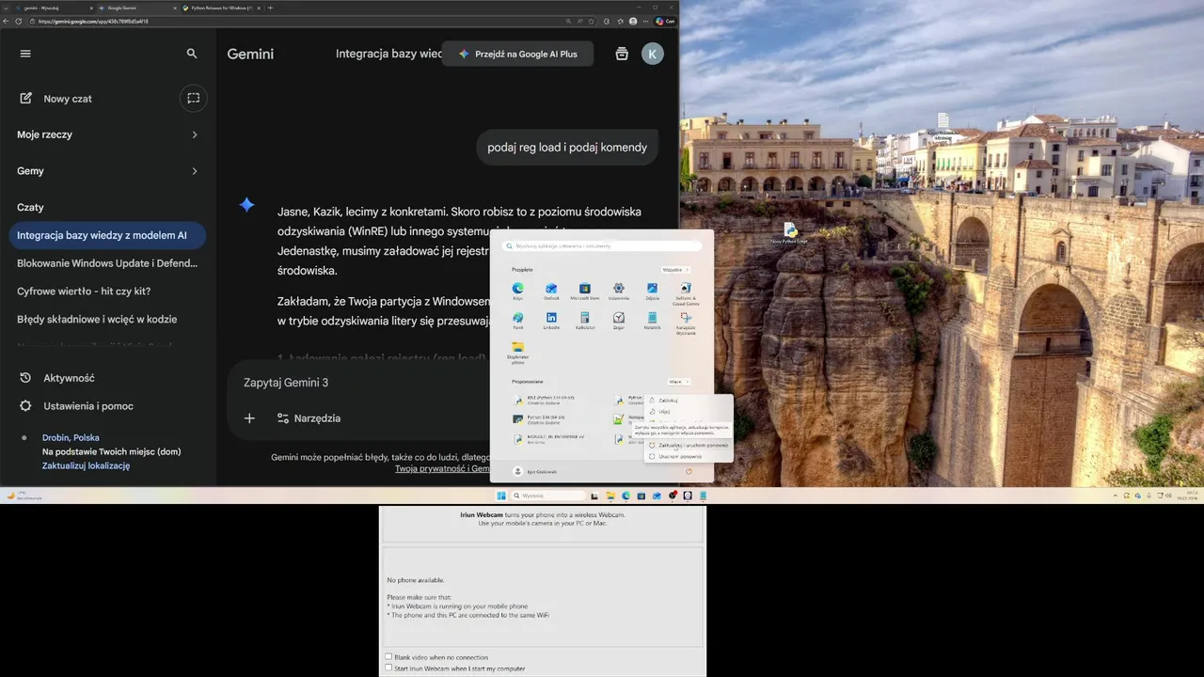Open LinkedIn from Start pinned apps
Screen dimensions: 1204x677
coord(551,322)
